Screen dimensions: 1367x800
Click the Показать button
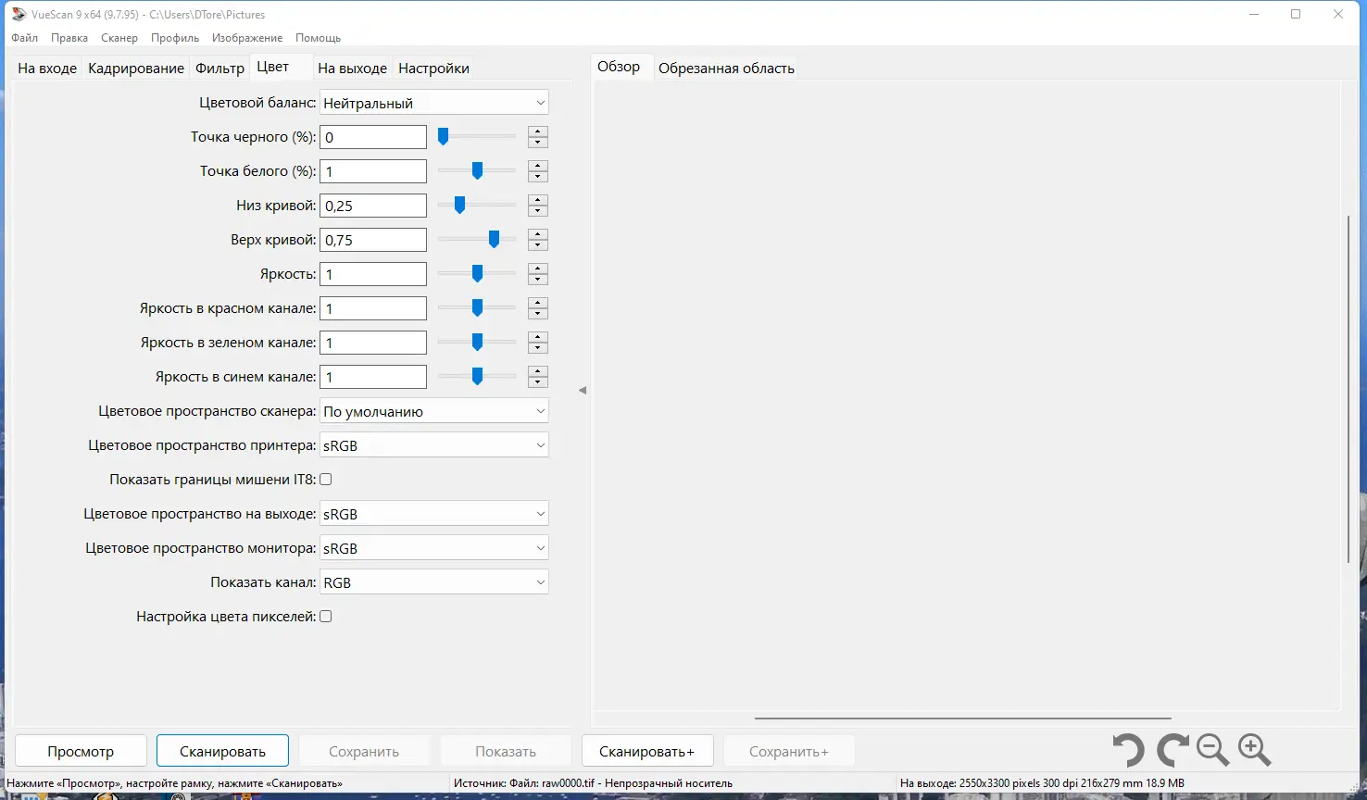(x=506, y=751)
